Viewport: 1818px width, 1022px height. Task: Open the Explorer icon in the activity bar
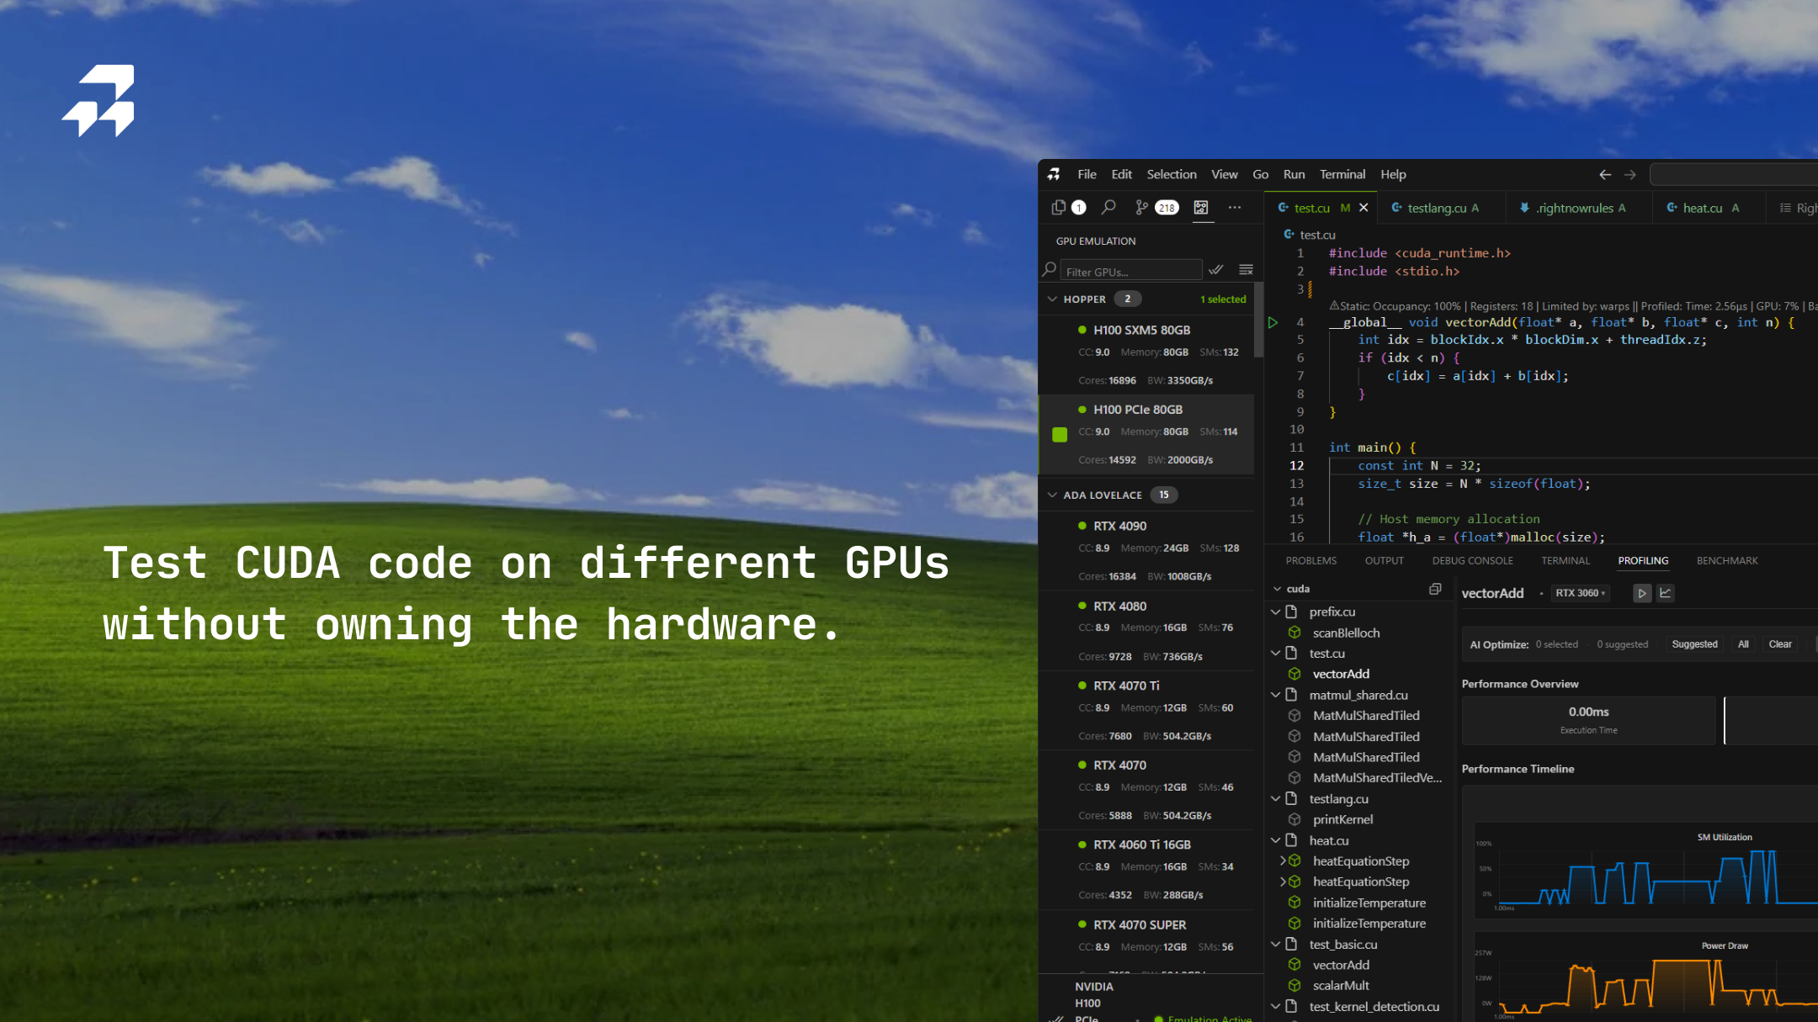point(1059,207)
